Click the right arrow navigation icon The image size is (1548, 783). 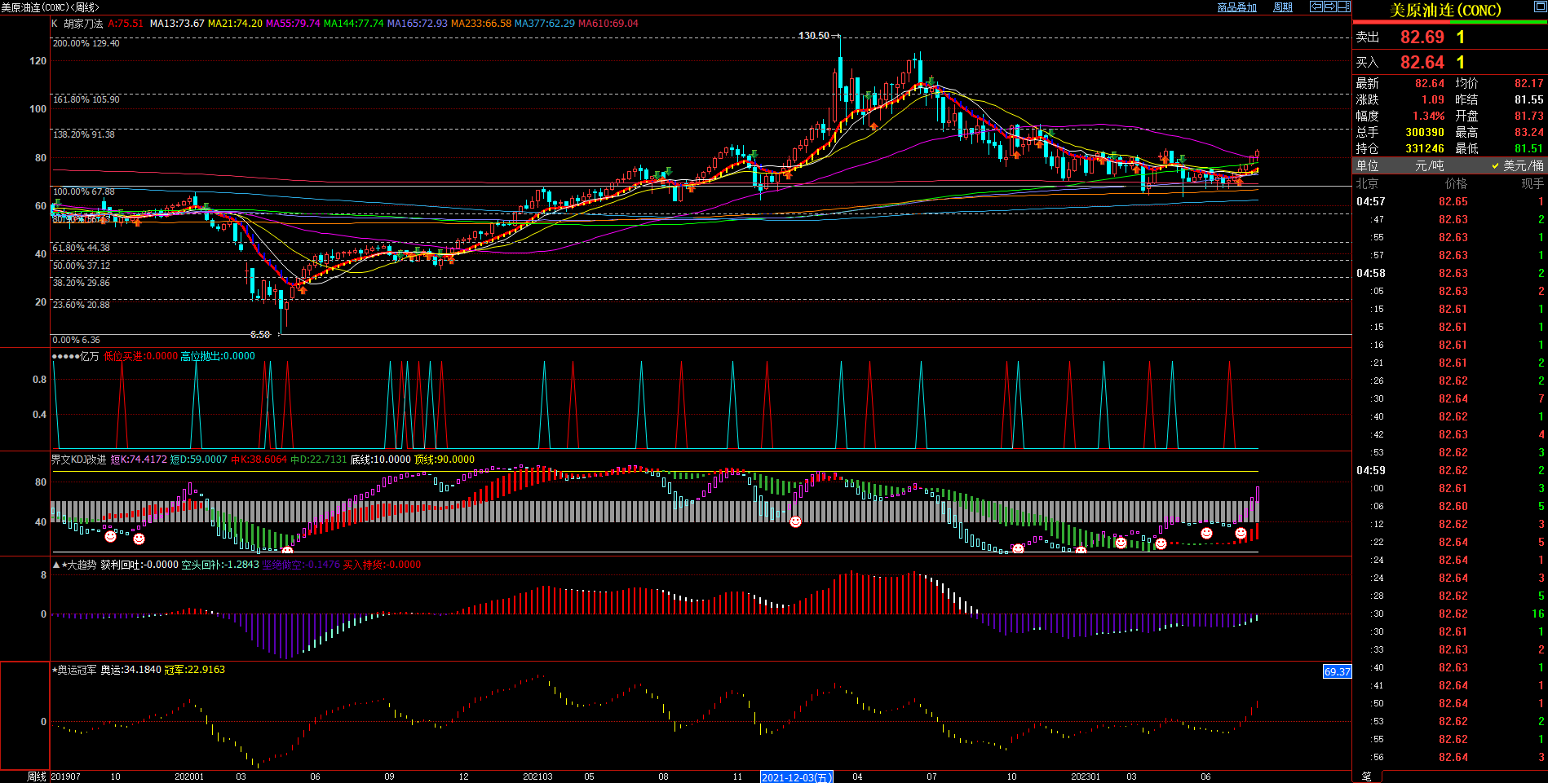[1329, 7]
